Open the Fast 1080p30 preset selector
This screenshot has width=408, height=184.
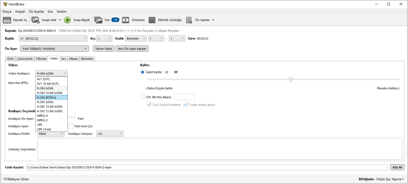tap(54, 48)
